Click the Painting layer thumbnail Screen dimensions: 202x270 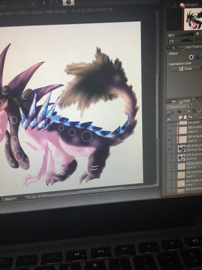[x=181, y=157]
